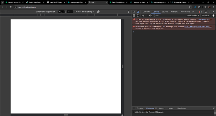Open the Dimensions Responsive dropdown
216x116 pixels.
tap(46, 12)
